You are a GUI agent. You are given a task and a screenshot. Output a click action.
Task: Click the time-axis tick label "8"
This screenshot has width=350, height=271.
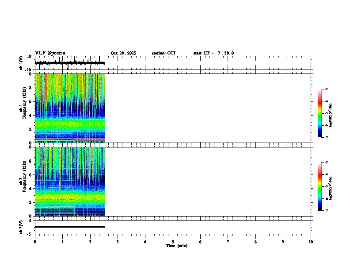(x=255, y=242)
